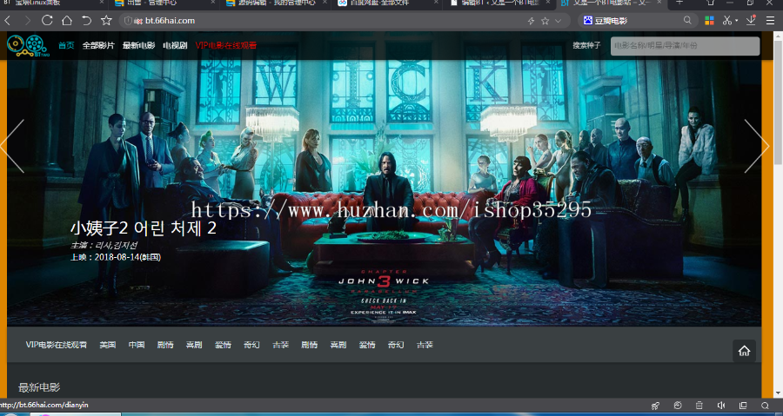Image resolution: width=783 pixels, height=416 pixels.
Task: Click vertical page scrollbar thumb
Action: 778,104
